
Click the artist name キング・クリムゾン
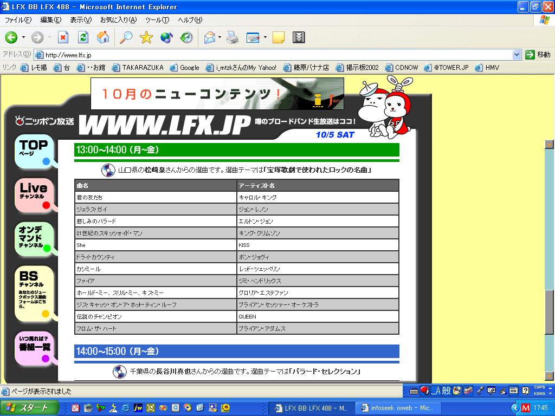pos(259,233)
